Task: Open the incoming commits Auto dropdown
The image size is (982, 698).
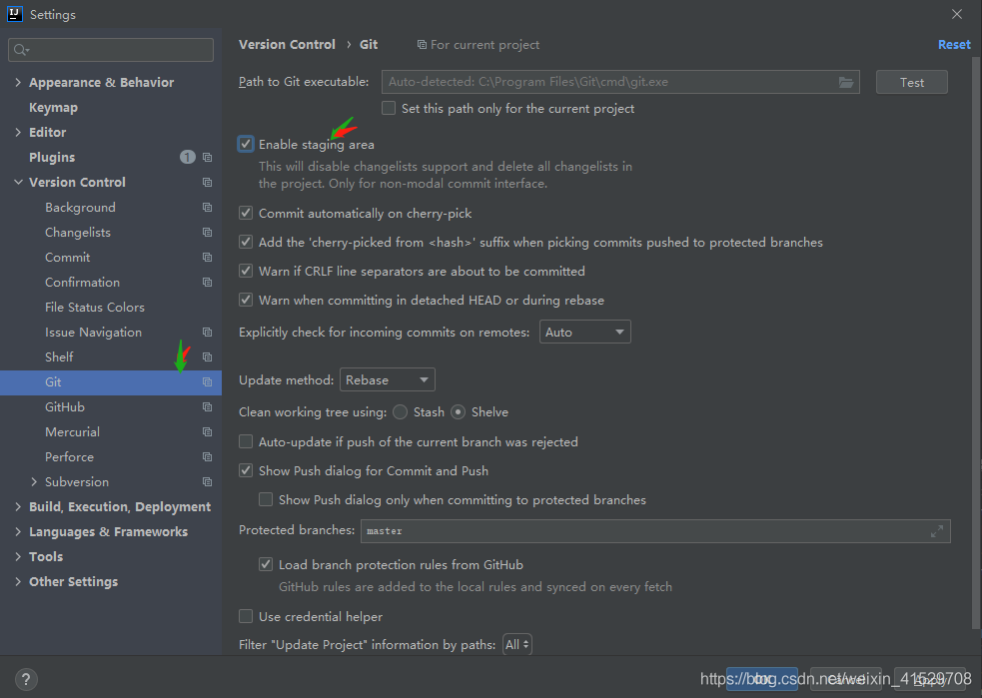Action: tap(585, 332)
